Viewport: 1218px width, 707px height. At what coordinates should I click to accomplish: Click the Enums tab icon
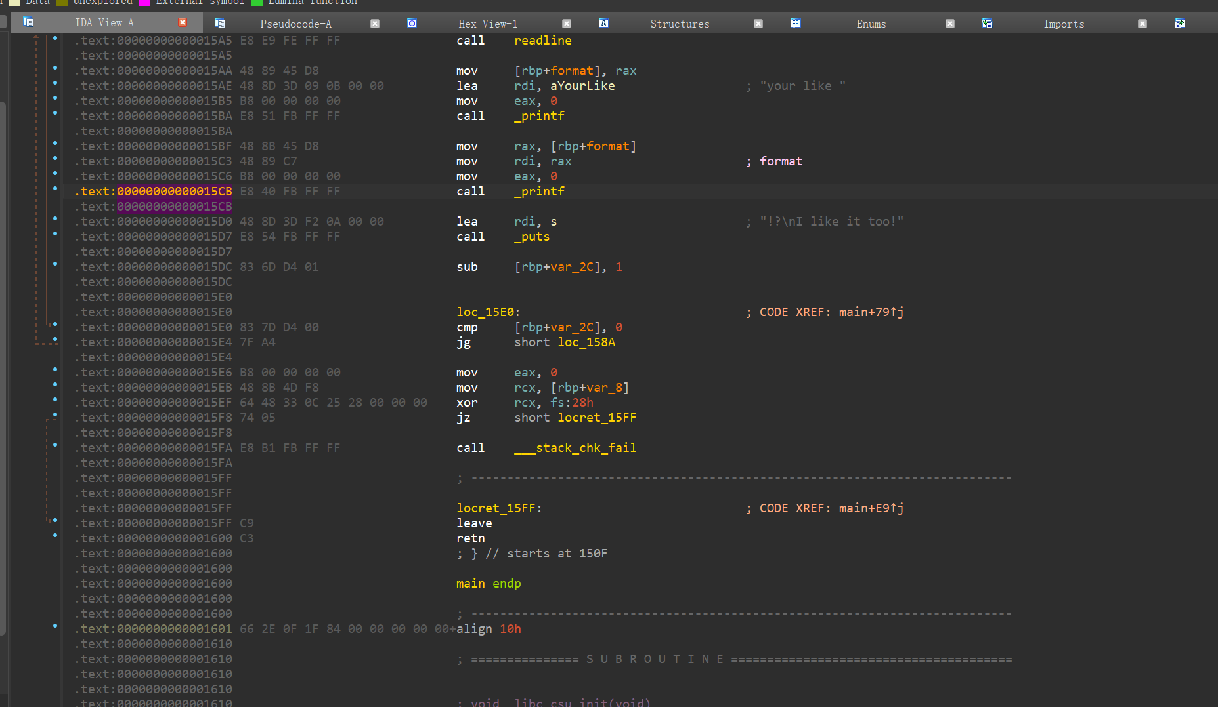(x=795, y=23)
